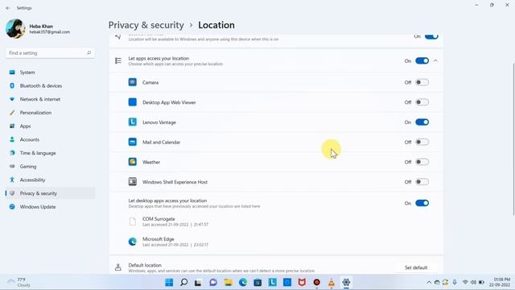
Task: Click the microphone icon in system tray
Action: [x=455, y=283]
